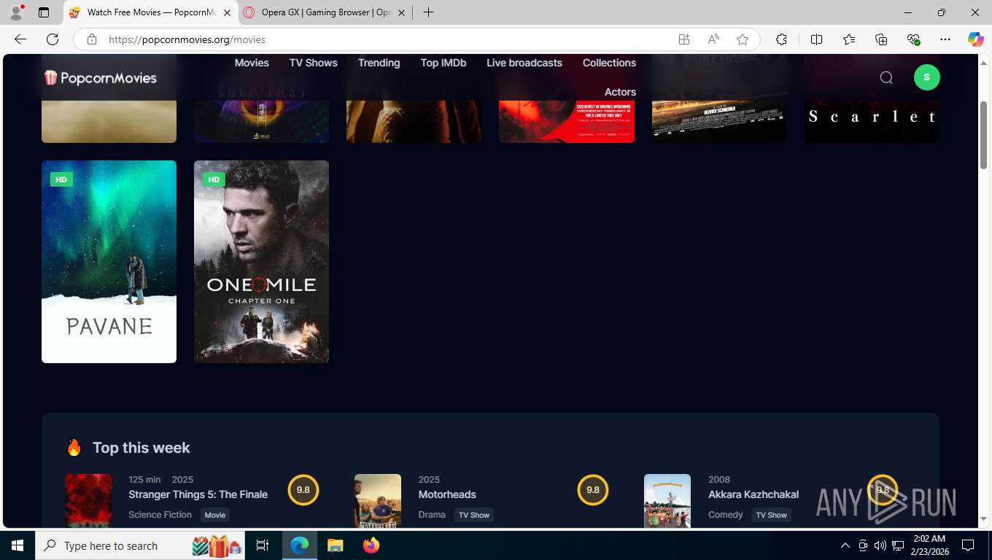This screenshot has width=992, height=560.
Task: Open the taskbar clock and date
Action: point(929,545)
